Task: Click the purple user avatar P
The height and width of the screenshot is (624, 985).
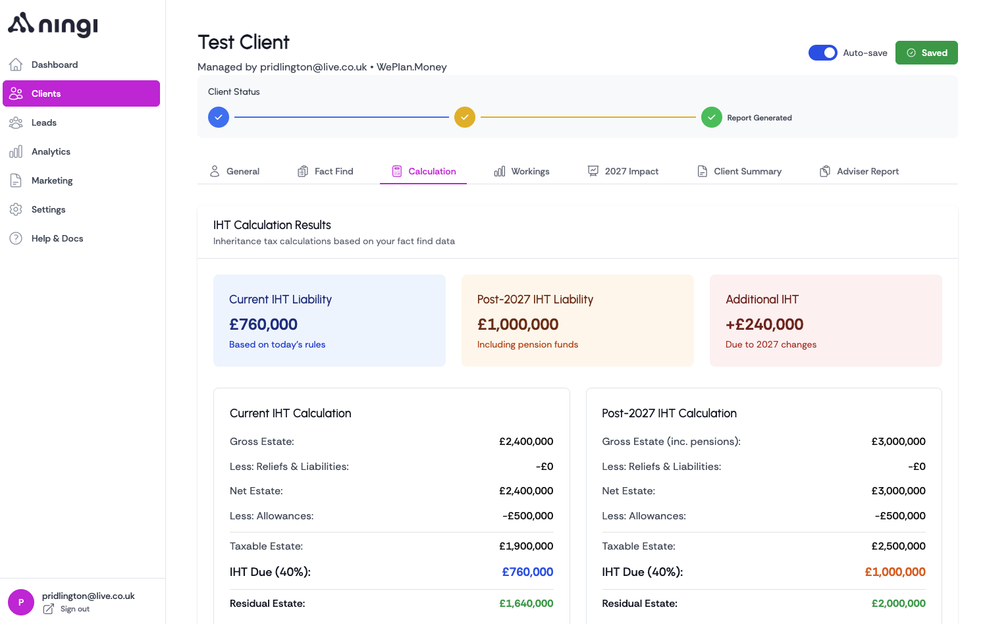Action: [x=21, y=602]
